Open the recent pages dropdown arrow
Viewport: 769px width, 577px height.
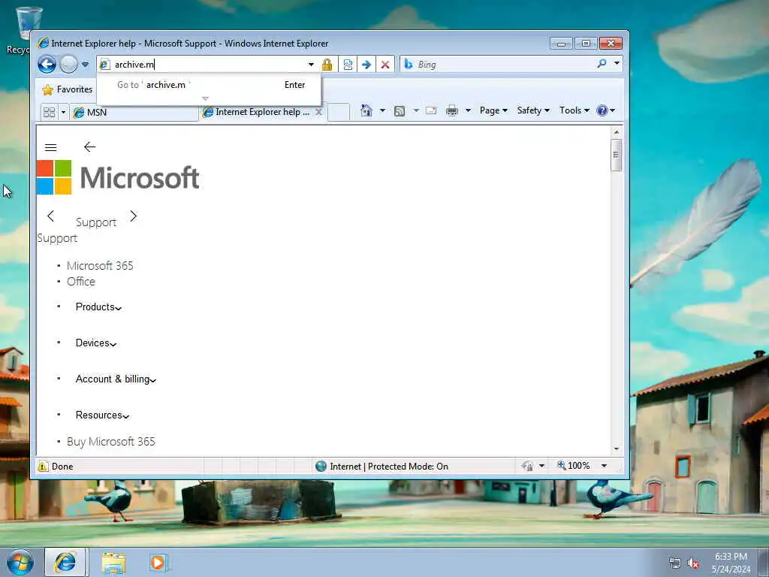[86, 65]
